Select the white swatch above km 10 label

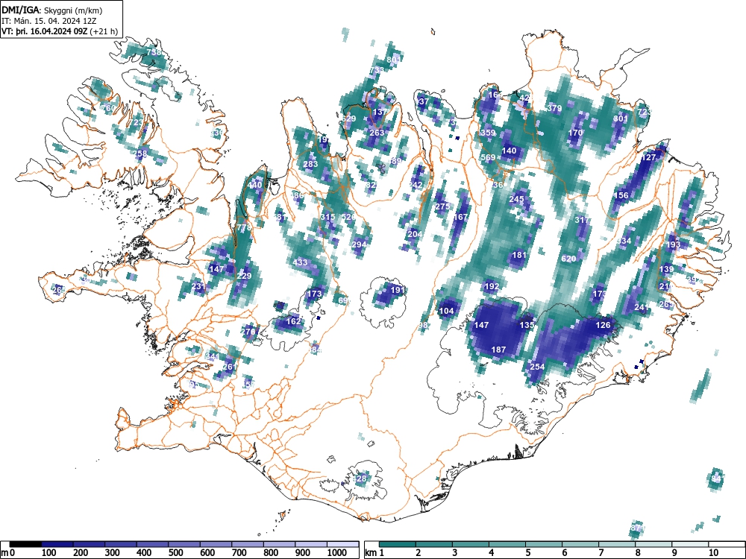(726, 544)
